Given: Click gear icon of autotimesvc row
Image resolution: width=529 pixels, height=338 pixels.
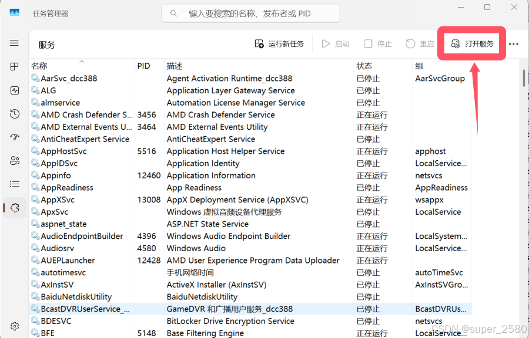Looking at the screenshot, I should click(35, 272).
